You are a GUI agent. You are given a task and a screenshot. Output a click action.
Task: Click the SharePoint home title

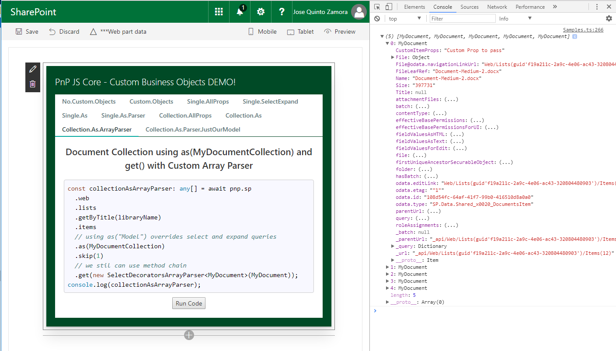tap(33, 12)
